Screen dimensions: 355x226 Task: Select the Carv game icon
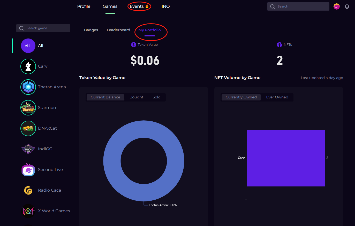[x=28, y=66]
